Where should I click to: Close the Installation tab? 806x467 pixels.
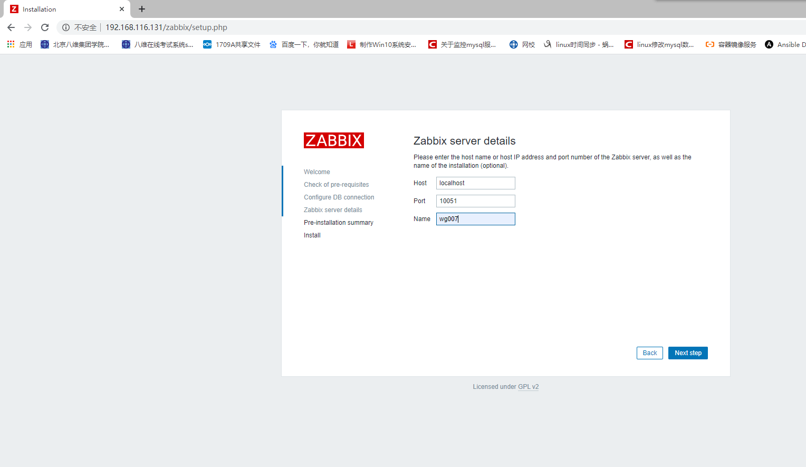pyautogui.click(x=122, y=9)
